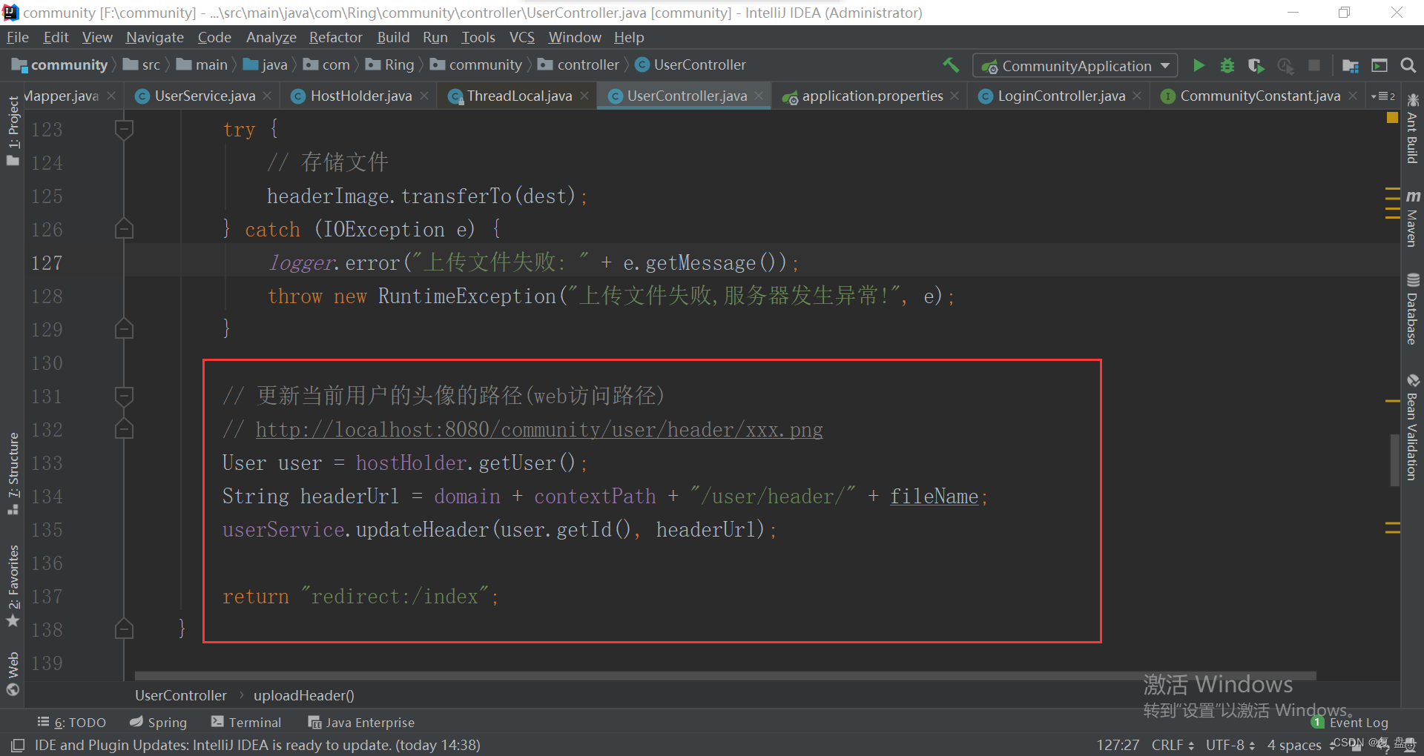Run with coverage shield icon

click(1256, 65)
